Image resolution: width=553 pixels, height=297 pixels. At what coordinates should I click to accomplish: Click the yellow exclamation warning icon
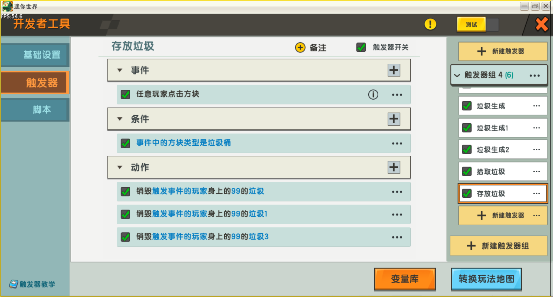430,24
